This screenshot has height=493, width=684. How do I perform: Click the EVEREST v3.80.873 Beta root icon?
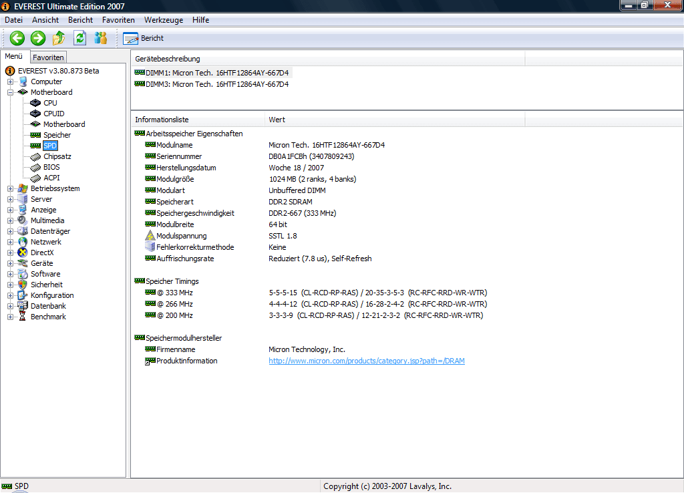pyautogui.click(x=10, y=71)
